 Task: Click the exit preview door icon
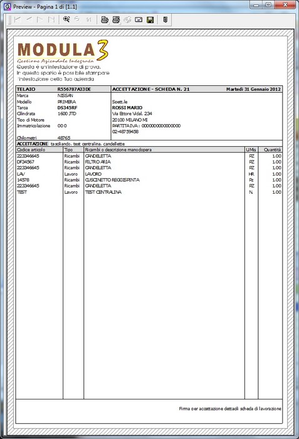(165, 19)
